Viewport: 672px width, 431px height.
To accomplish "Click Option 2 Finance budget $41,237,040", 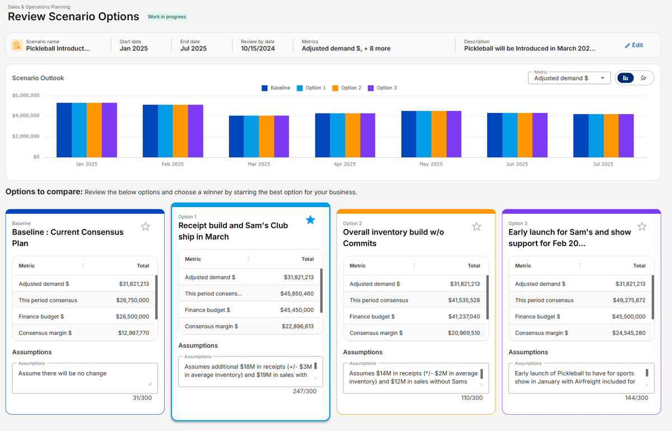I will [415, 316].
